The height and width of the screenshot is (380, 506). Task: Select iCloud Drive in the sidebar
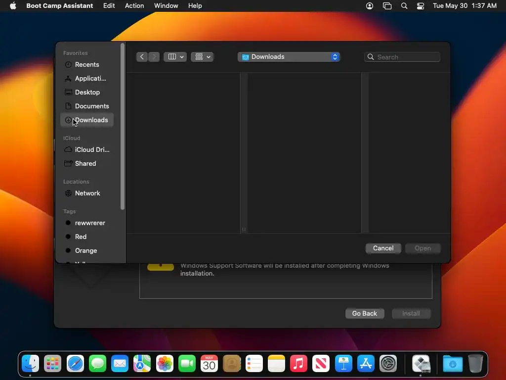[87, 149]
